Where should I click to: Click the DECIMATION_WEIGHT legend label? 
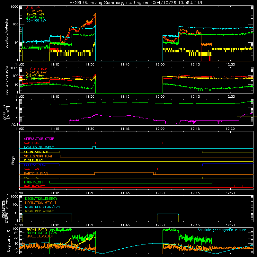[41, 203]
